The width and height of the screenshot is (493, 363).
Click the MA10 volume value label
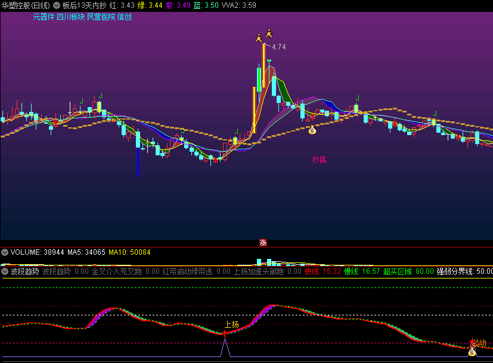click(x=129, y=252)
